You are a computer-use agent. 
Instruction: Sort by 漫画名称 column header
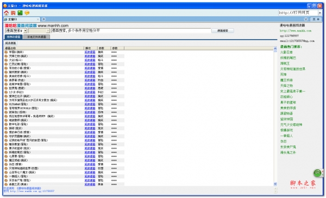[43, 48]
